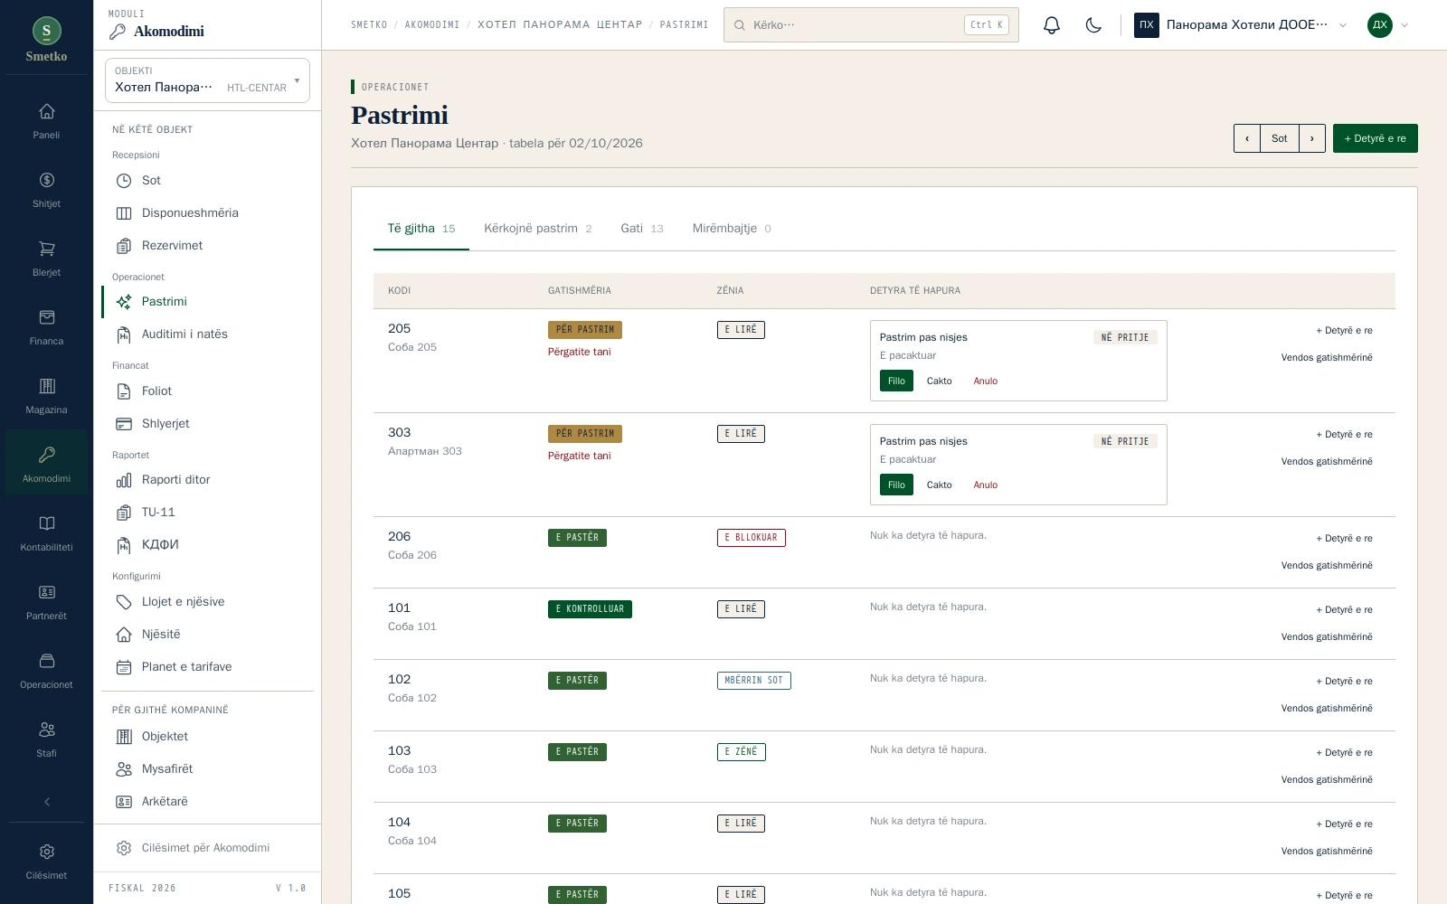
Task: Open the КДФИ report item
Action: point(208,545)
